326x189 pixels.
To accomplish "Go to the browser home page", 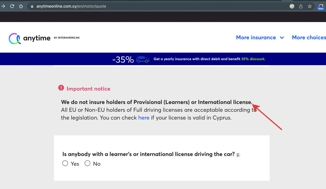I will 21,6.
